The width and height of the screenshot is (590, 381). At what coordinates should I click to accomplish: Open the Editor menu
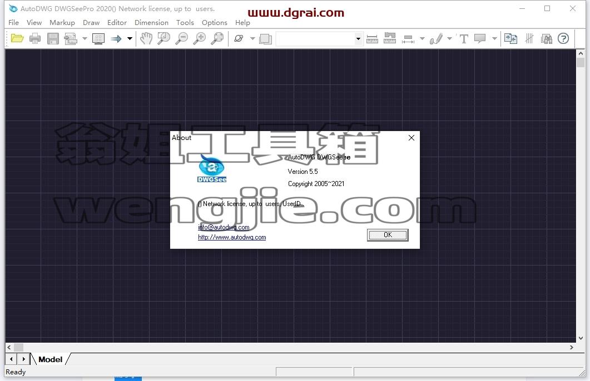[117, 23]
